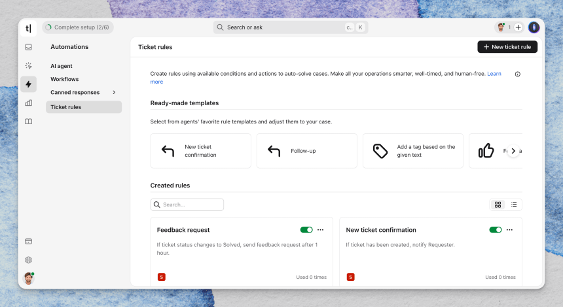563x307 pixels.
Task: Click the info icon beside the description
Action: coord(517,74)
